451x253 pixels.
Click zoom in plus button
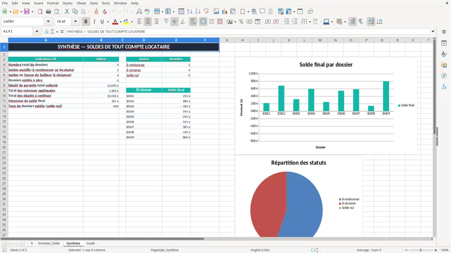click(436, 250)
